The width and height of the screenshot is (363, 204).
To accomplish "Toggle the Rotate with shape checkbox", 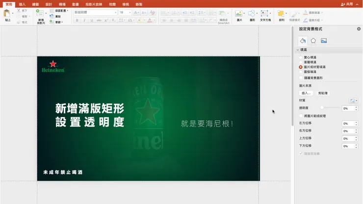I will coord(301,153).
